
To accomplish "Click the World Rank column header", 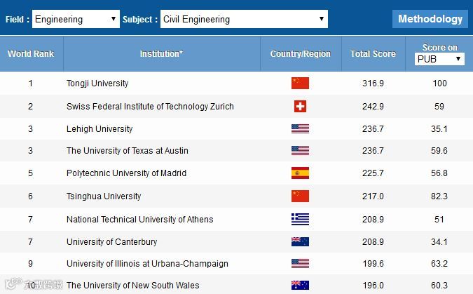I will click(31, 54).
